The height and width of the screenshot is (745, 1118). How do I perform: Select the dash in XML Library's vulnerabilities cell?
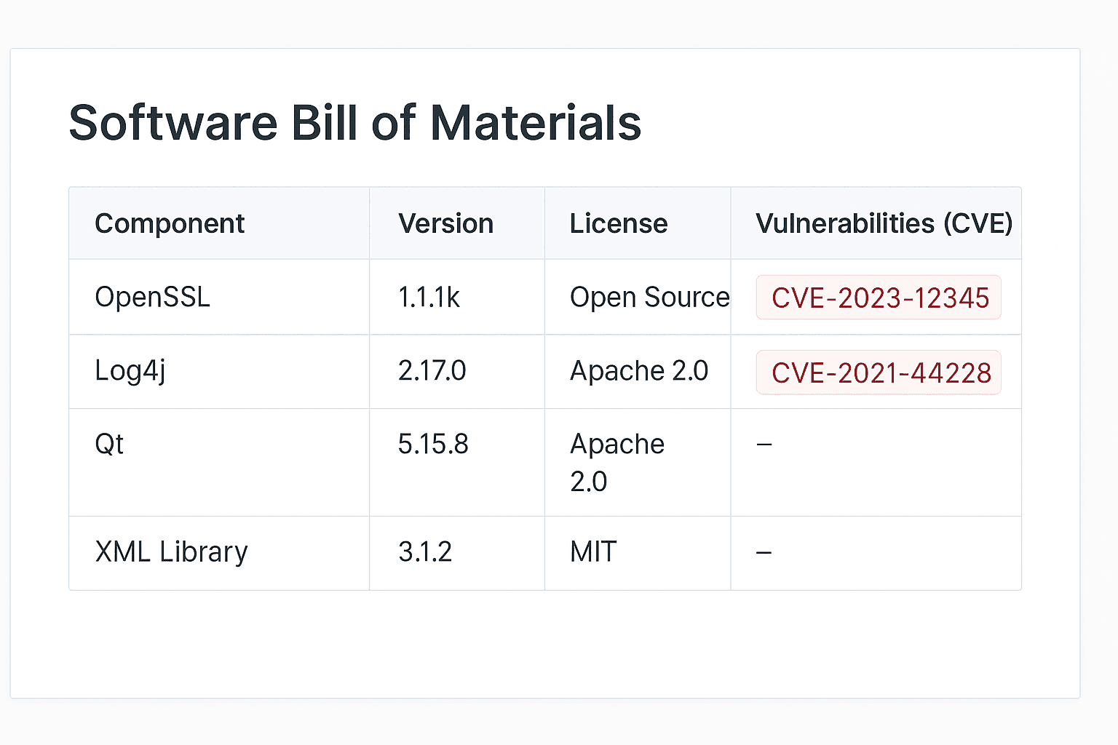[764, 553]
